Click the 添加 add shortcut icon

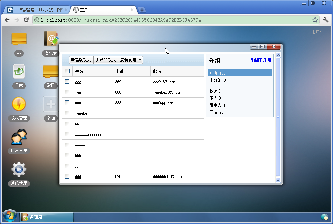(50, 104)
